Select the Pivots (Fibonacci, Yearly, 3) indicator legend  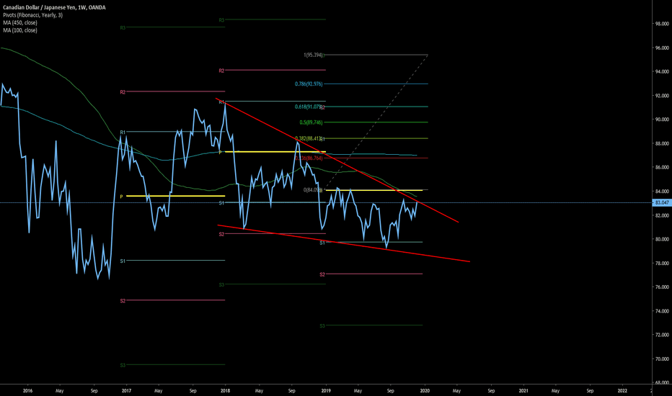click(x=32, y=15)
